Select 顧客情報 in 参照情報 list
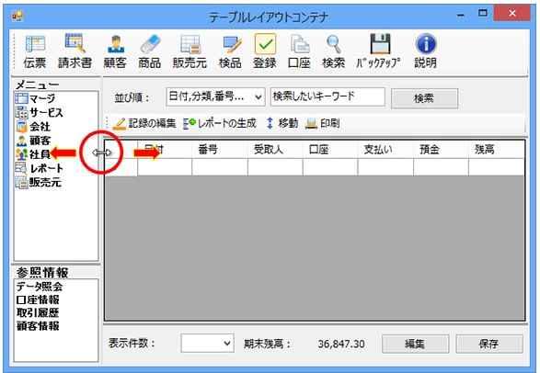Screen dimensions: 540x373 coord(38,325)
